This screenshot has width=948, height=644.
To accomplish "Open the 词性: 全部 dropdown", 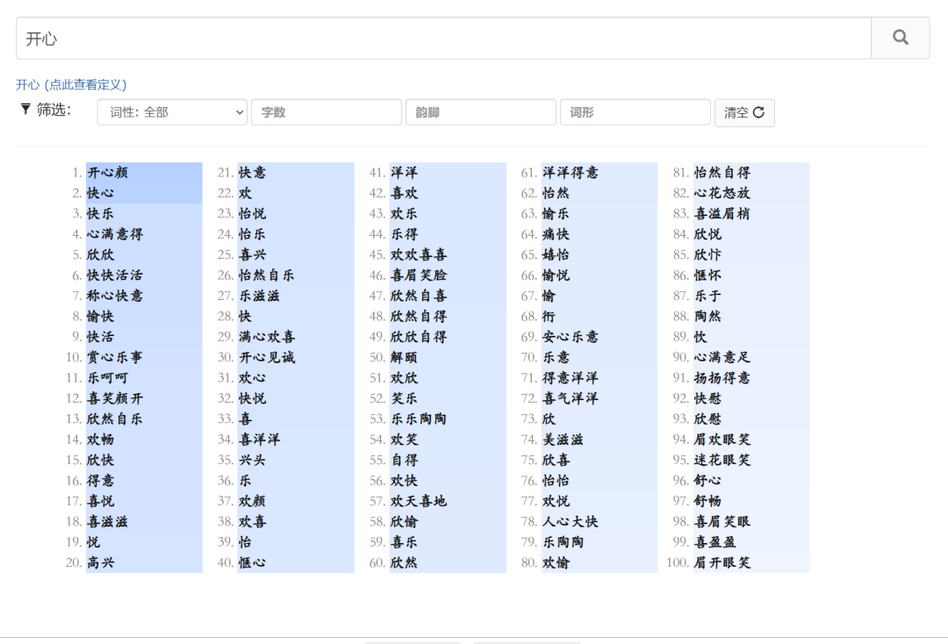I will coord(172,112).
